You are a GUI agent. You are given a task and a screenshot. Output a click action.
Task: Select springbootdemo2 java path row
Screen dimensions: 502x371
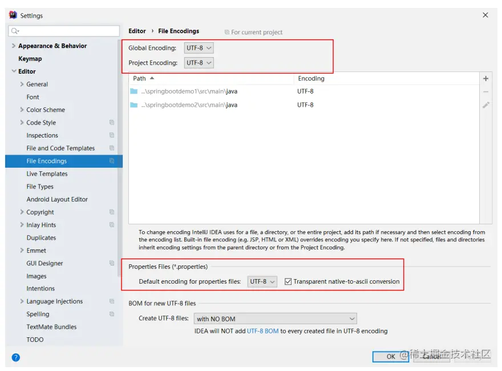tap(304, 105)
